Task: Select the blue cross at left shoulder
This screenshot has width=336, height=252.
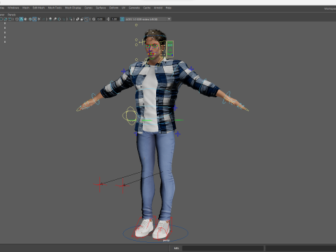Action: pos(191,69)
